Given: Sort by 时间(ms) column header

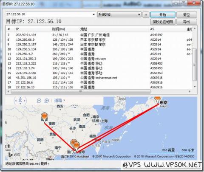Looking at the screenshot, I should 59,29.
